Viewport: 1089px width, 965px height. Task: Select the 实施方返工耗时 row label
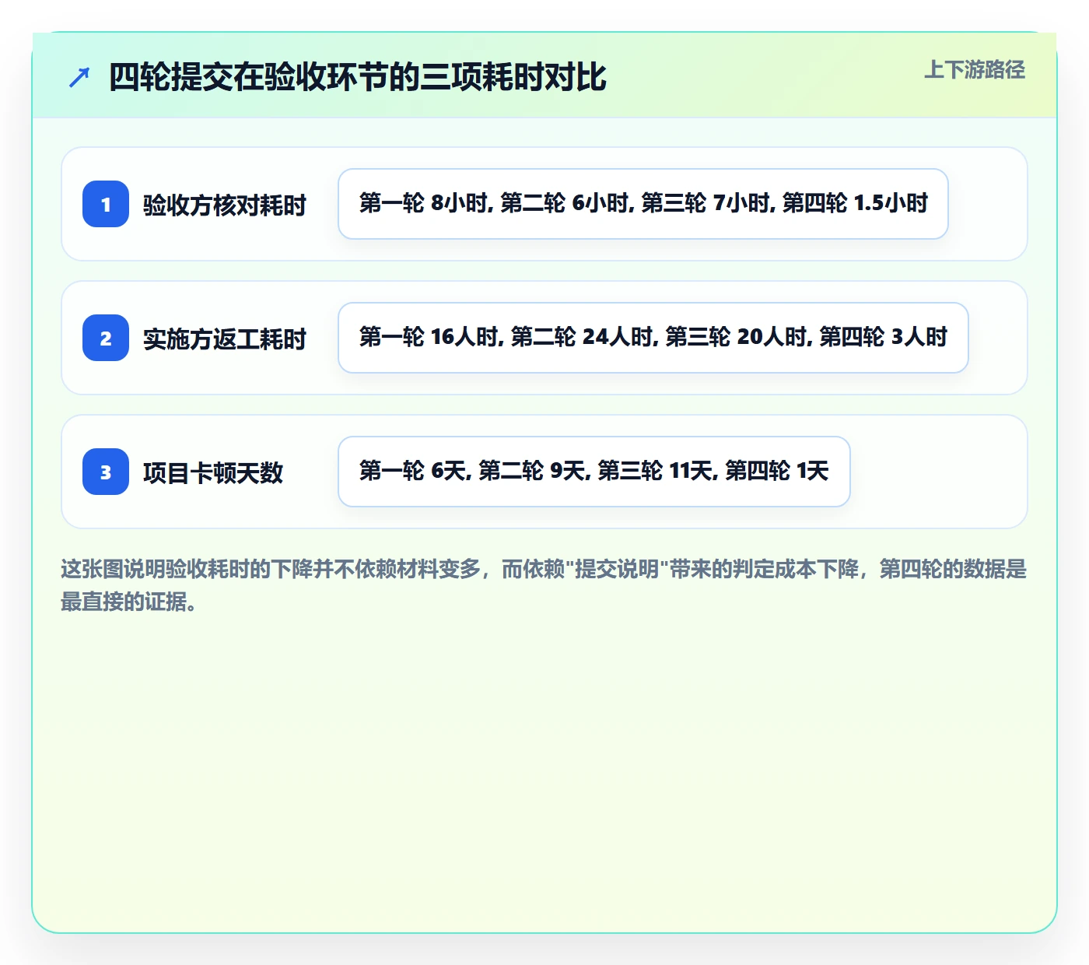[x=225, y=339]
